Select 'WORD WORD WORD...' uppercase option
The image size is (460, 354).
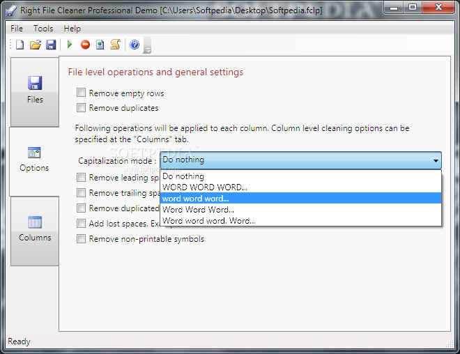[300, 187]
